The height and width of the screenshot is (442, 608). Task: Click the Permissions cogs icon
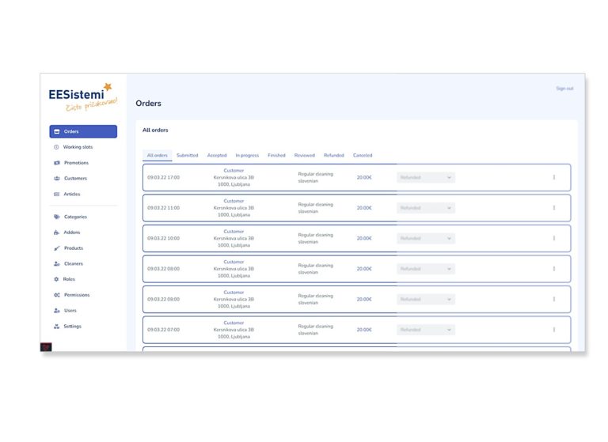point(57,295)
